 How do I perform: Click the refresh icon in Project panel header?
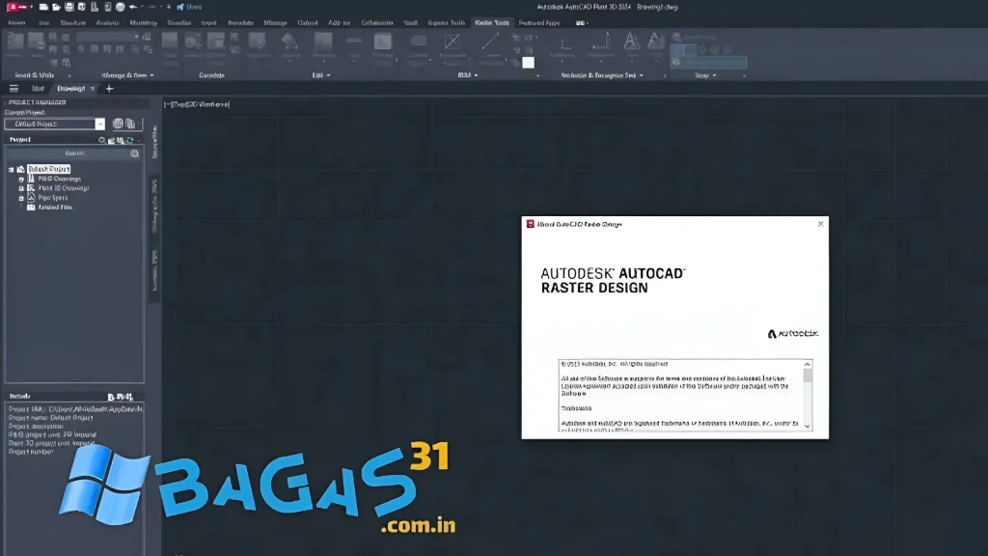(x=130, y=140)
